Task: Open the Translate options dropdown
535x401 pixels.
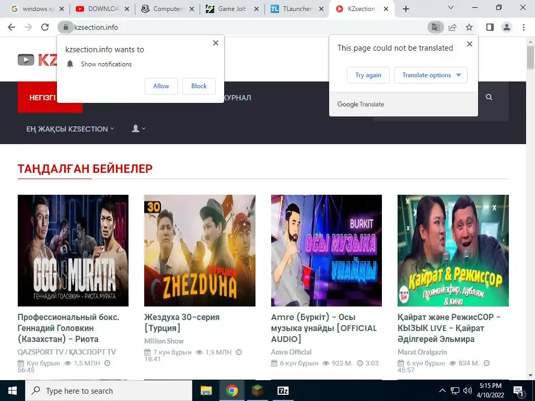Action: pyautogui.click(x=431, y=75)
